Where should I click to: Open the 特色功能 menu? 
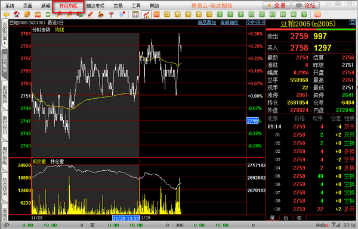pyautogui.click(x=69, y=6)
